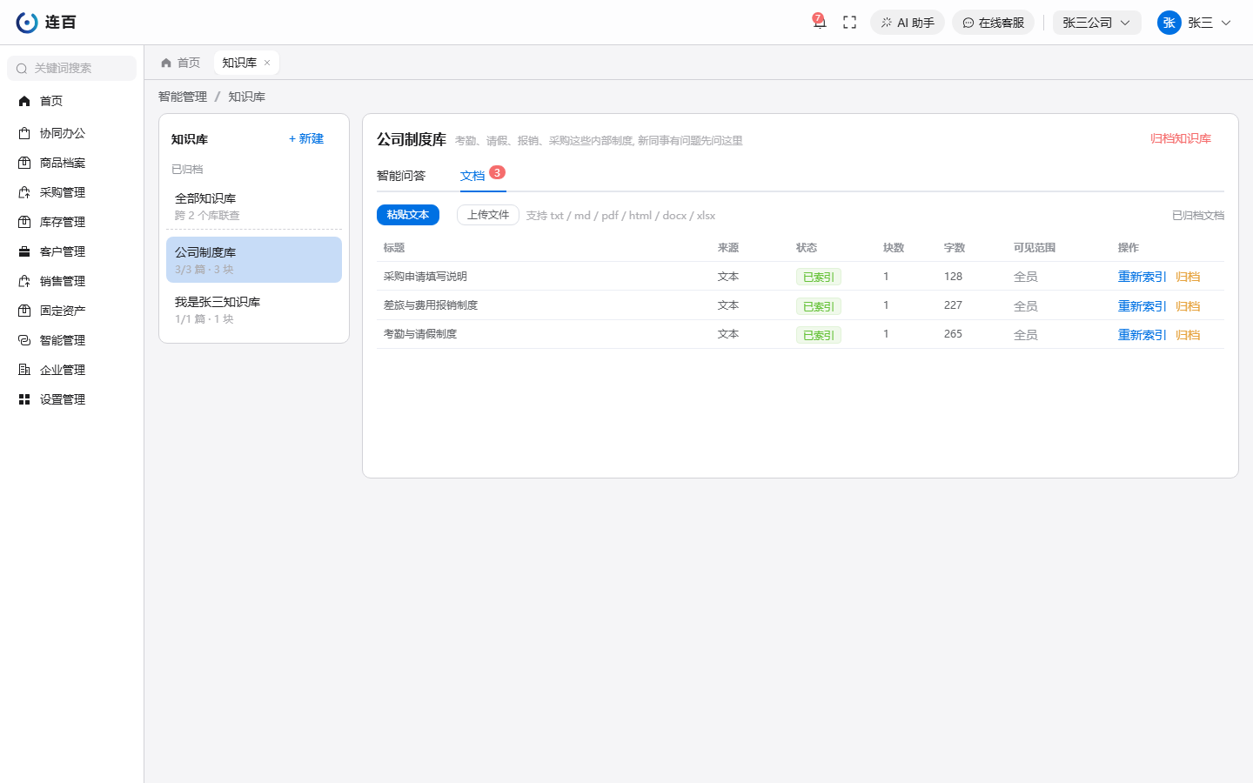Reindex the 考勤与请假制度 document
The image size is (1253, 783).
[x=1142, y=335]
